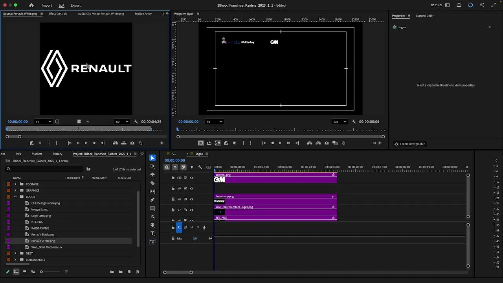Click Quick Export share icon
The height and width of the screenshot is (283, 503).
coord(459,5)
